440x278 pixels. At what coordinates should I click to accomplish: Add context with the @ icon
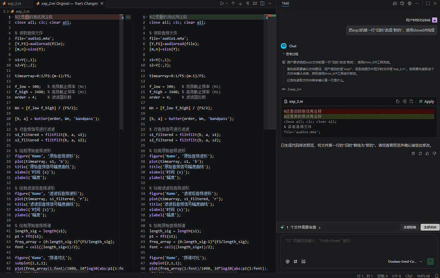pyautogui.click(x=287, y=261)
